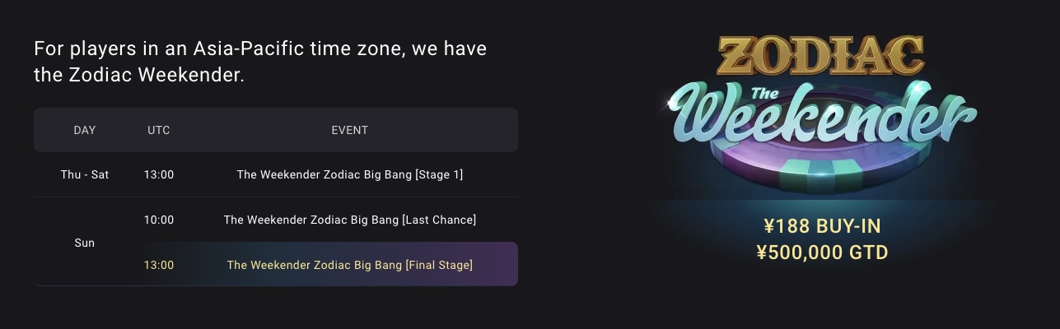The image size is (1060, 329).
Task: Click the Asia-Pacific time zone intro paragraph
Action: pyautogui.click(x=260, y=62)
